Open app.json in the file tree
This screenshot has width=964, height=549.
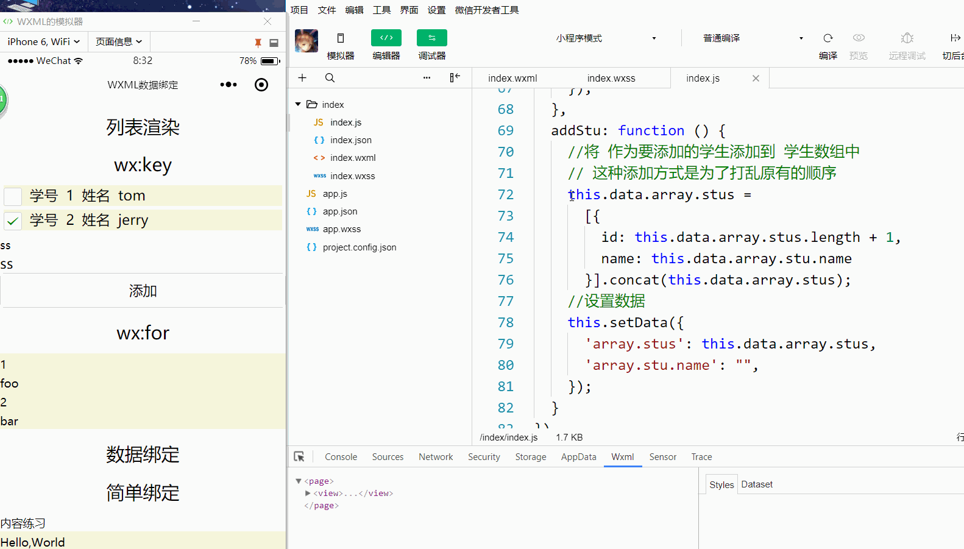click(340, 211)
